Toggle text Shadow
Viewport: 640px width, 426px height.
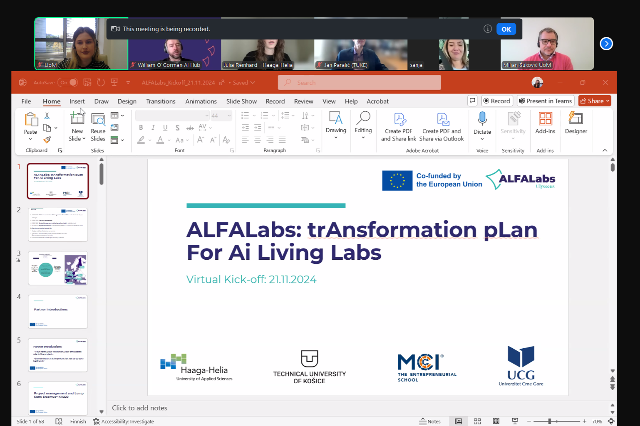pos(177,128)
